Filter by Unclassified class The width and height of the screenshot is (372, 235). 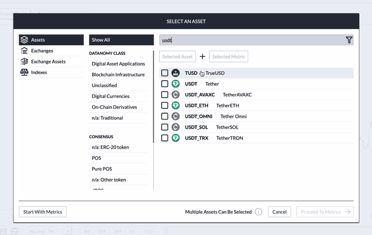pyautogui.click(x=118, y=85)
